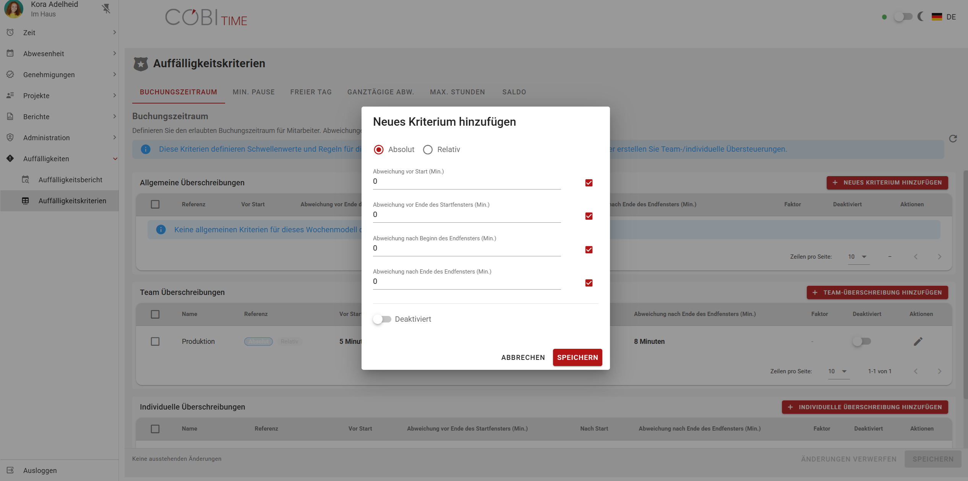Viewport: 968px width, 481px height.
Task: Uncheck the Abweichung vor Ende des Startfensters checkbox
Action: click(589, 216)
